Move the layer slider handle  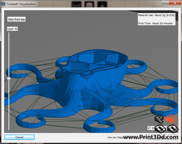tap(9, 79)
